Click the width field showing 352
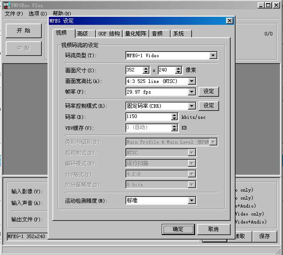The height and width of the screenshot is (255, 283). 134,70
